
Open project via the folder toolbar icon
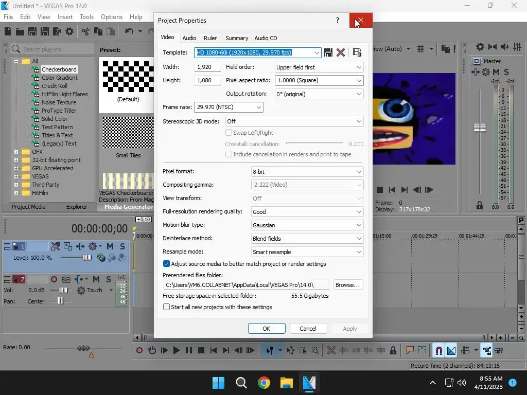(20, 31)
